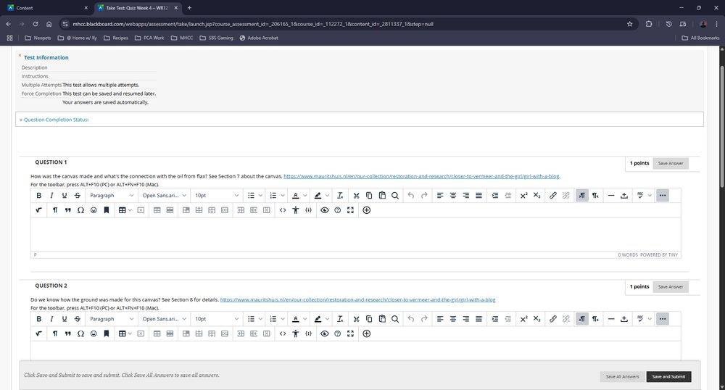Open math formula editor in Question 1 toolbar

(39, 210)
